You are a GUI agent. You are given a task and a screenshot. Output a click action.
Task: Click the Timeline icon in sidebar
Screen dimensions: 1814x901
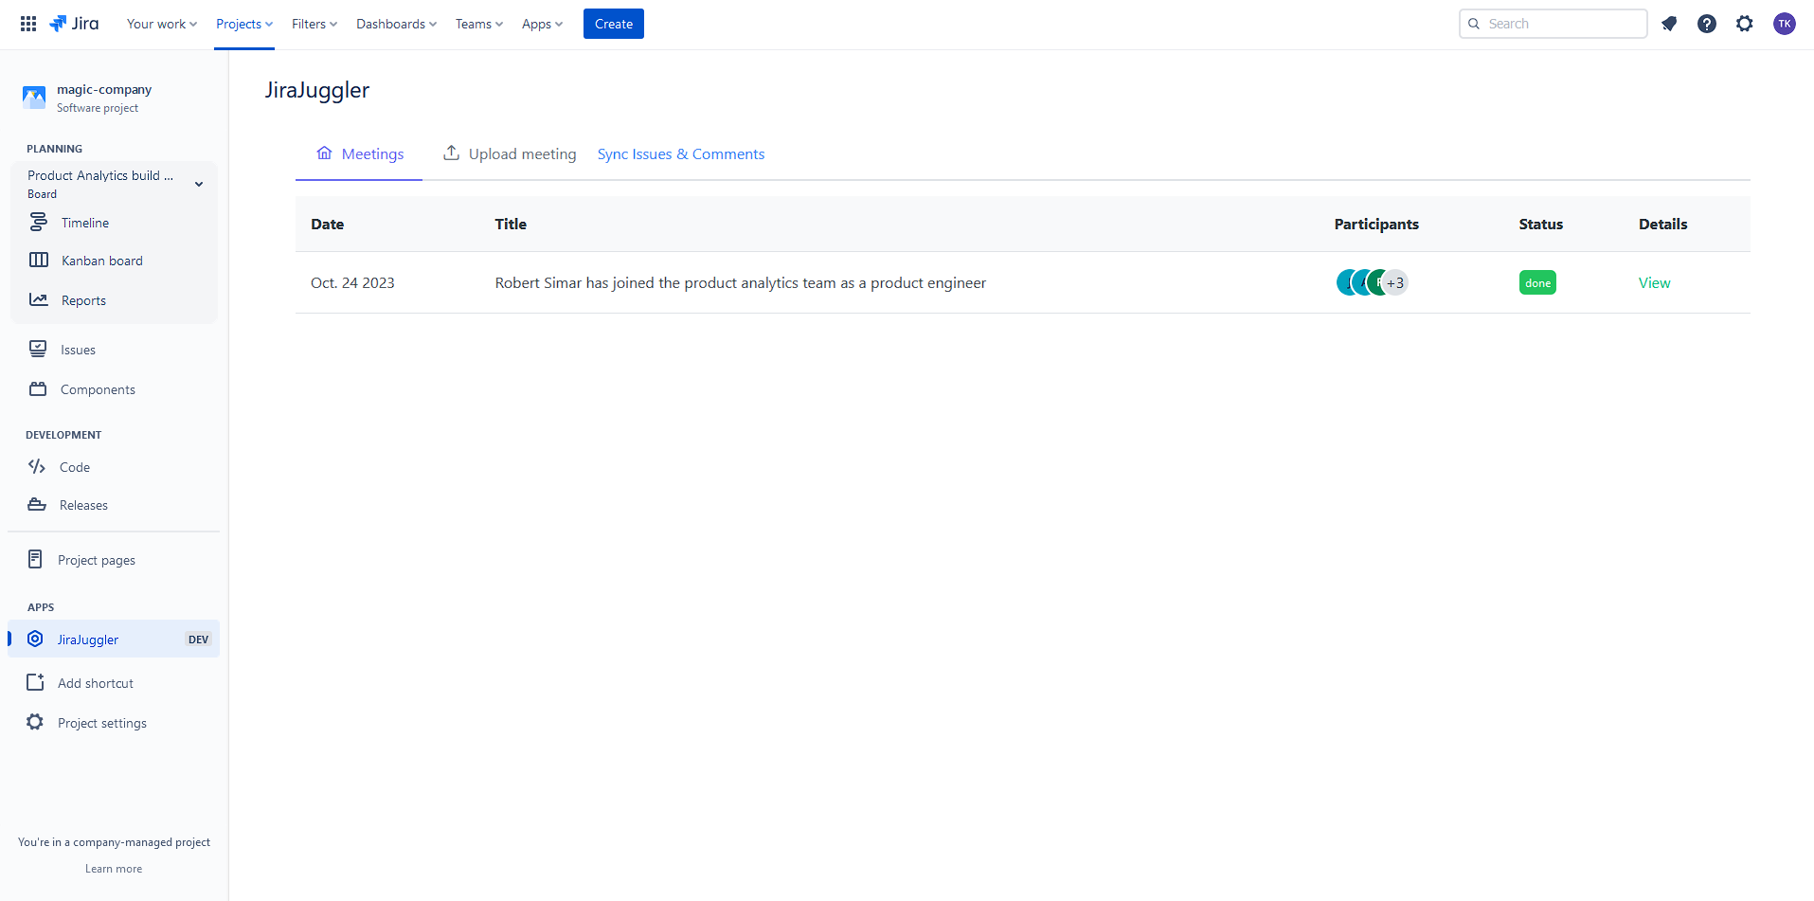(39, 222)
